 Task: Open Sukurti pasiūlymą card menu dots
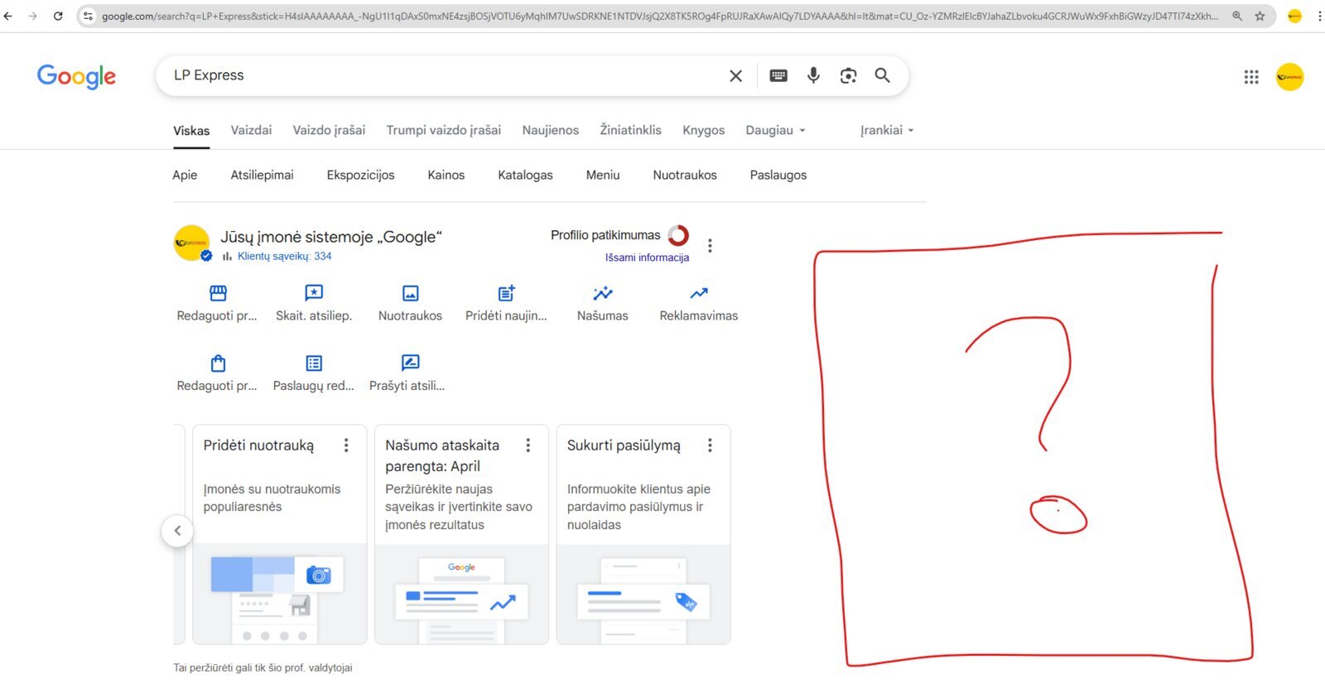tap(710, 445)
